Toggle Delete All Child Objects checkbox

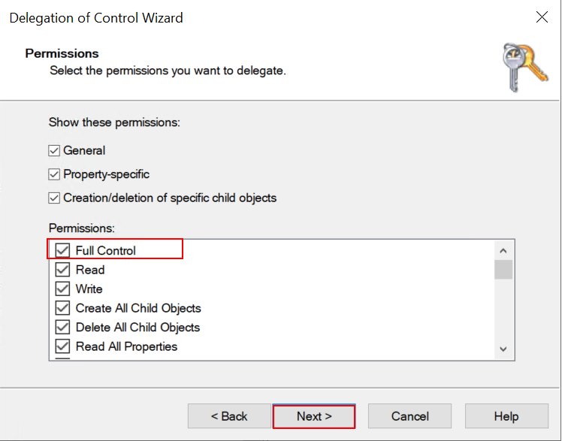(62, 328)
